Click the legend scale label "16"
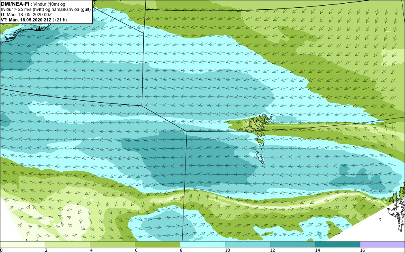405x253 pixels. [362, 250]
